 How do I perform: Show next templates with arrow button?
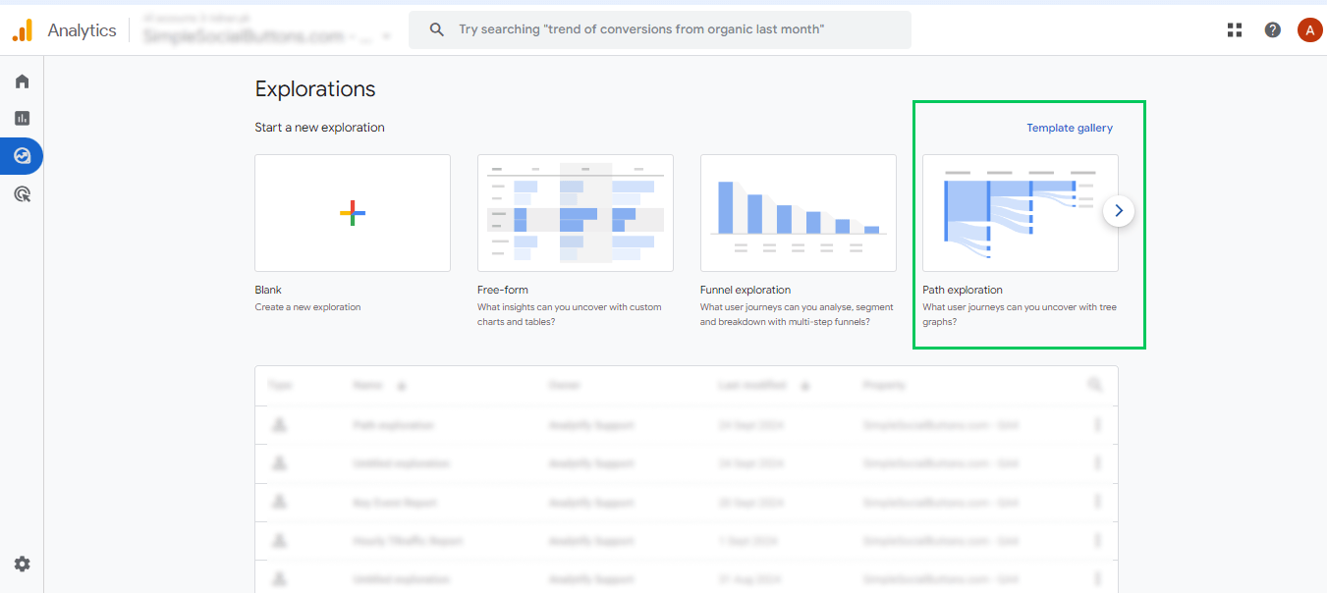pyautogui.click(x=1118, y=211)
